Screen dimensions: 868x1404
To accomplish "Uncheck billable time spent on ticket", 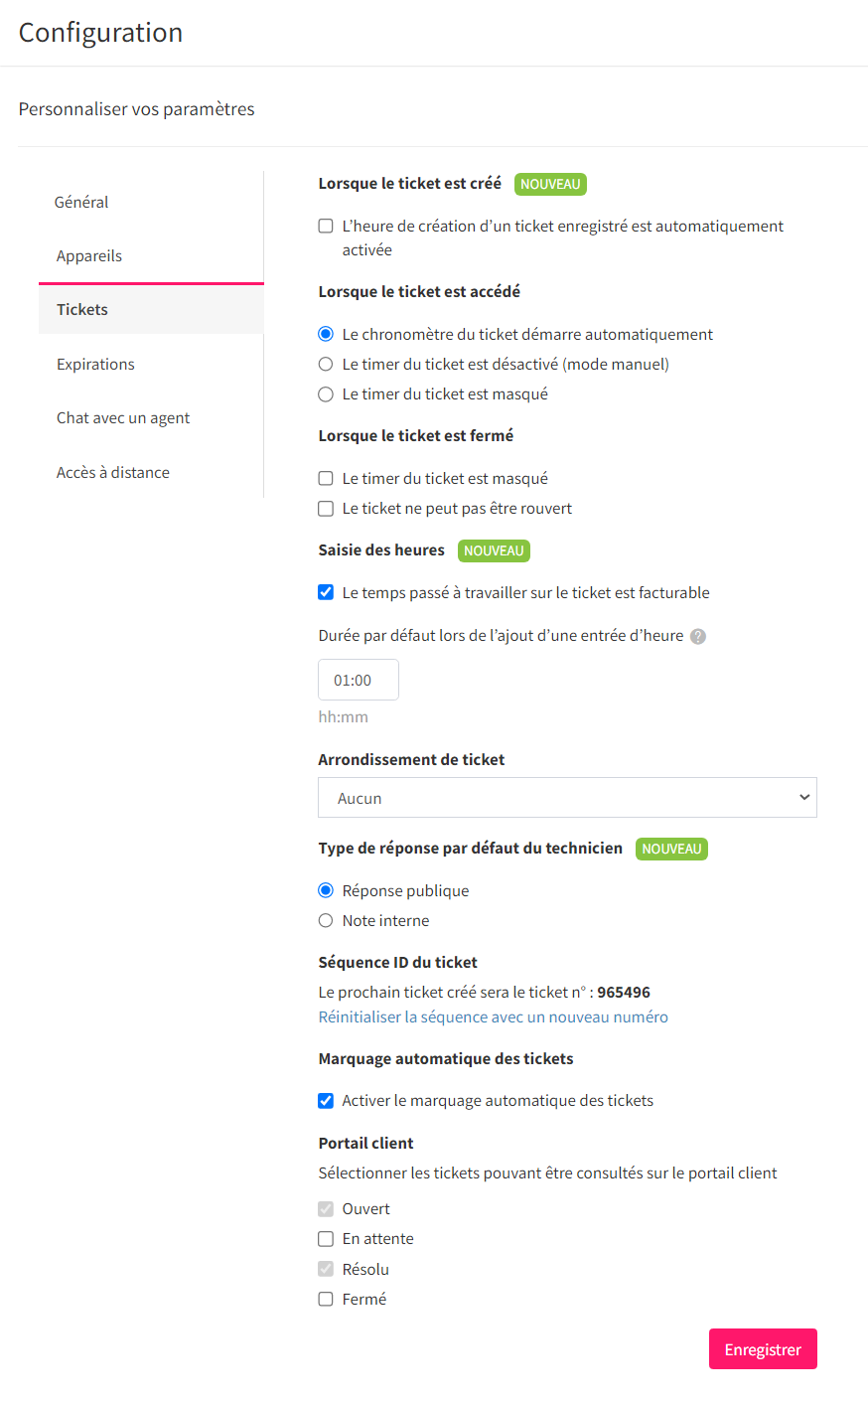I will 326,593.
